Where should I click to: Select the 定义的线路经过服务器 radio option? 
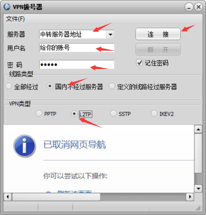pyautogui.click(x=112, y=86)
